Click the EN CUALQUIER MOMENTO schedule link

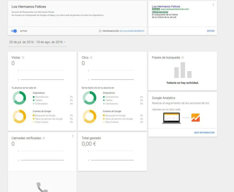(132, 31)
